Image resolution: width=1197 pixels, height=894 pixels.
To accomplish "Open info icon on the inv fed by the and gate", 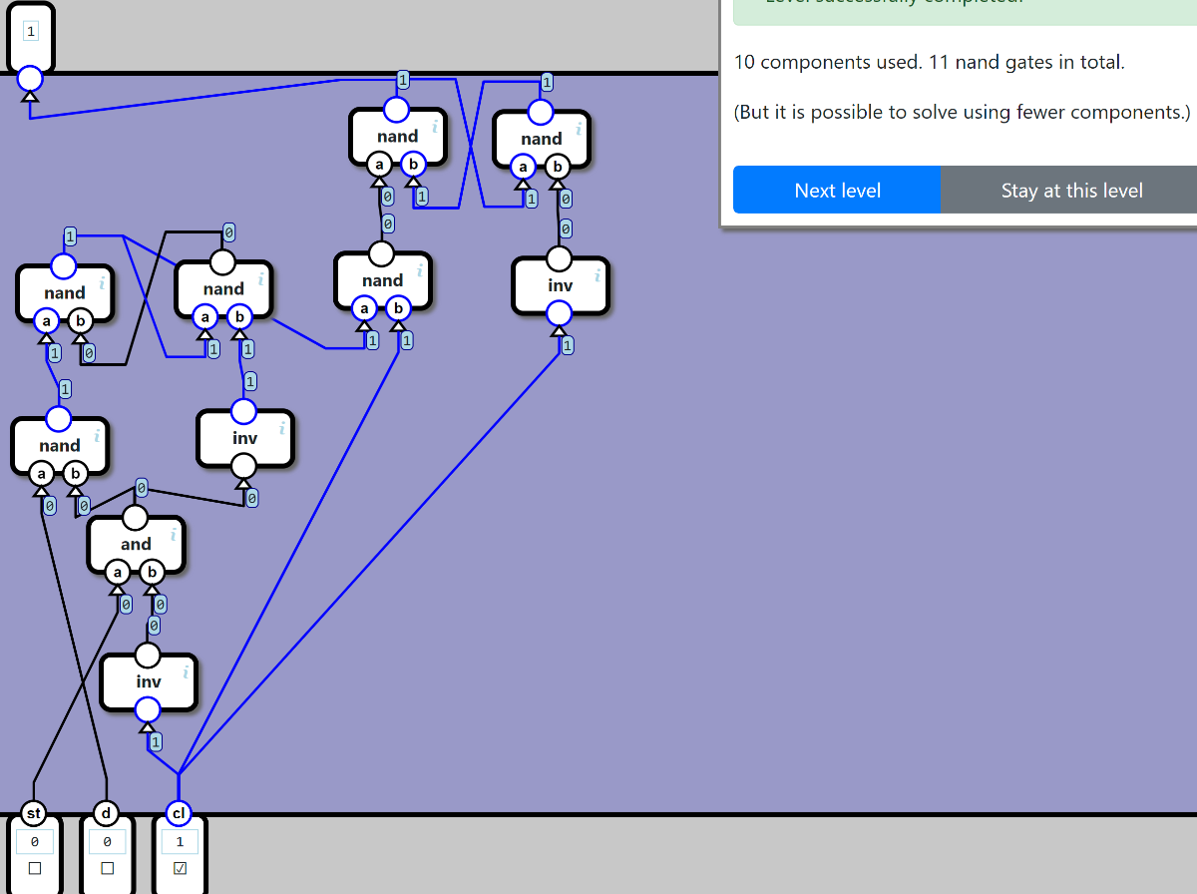I will [282, 428].
